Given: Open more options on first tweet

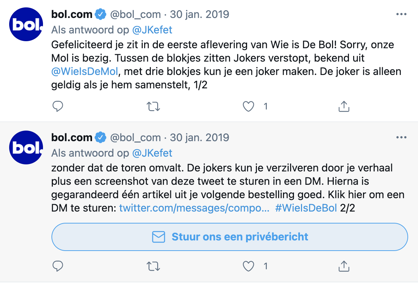Looking at the screenshot, I should 401,14.
